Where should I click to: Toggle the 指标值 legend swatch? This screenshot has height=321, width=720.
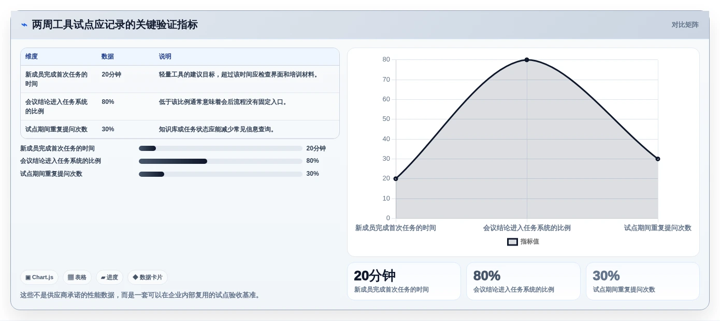tap(512, 242)
